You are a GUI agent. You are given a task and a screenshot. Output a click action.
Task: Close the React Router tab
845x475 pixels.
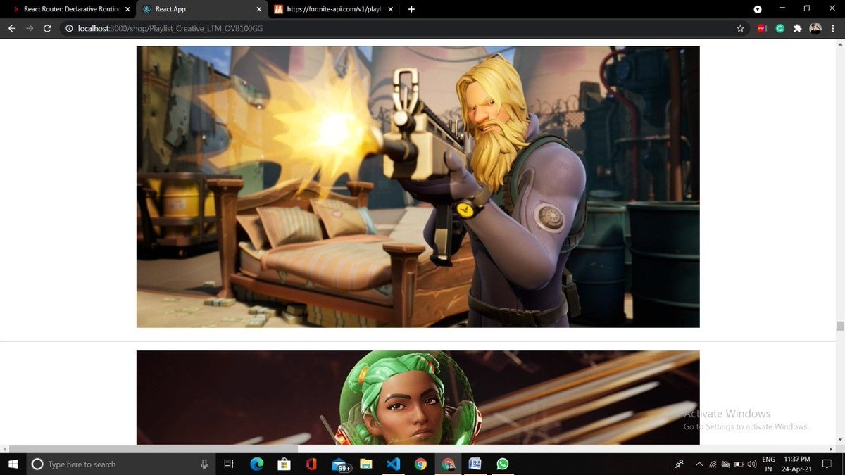[127, 9]
